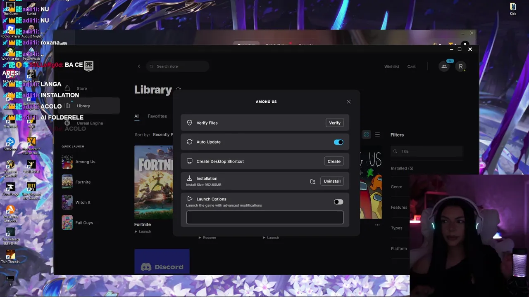Open the Fortnite game thumbnail

153,182
